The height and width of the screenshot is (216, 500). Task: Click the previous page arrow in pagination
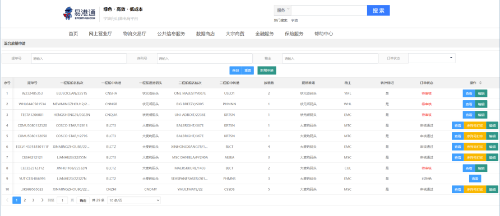click(7, 200)
